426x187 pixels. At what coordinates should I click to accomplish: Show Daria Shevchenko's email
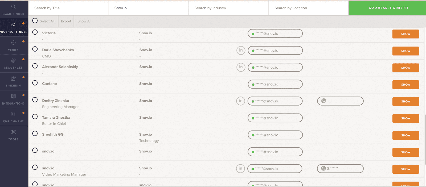[x=406, y=51]
